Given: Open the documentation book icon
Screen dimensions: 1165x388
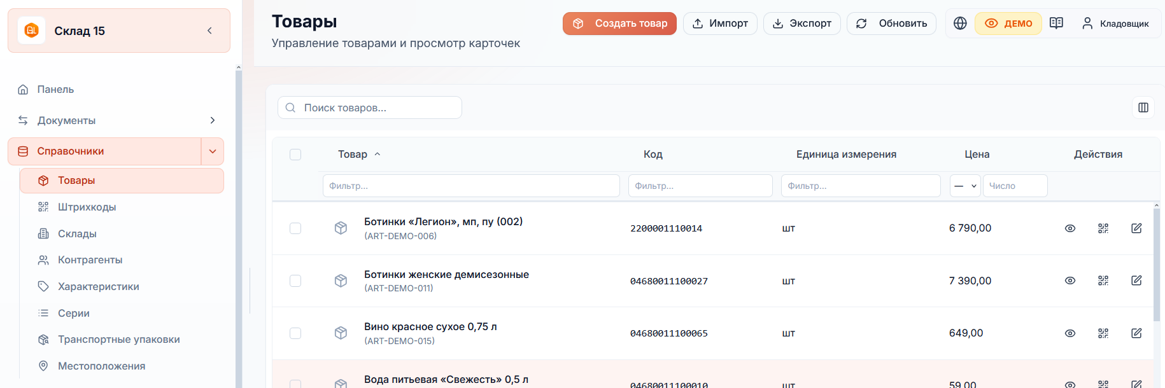Looking at the screenshot, I should coord(1056,24).
